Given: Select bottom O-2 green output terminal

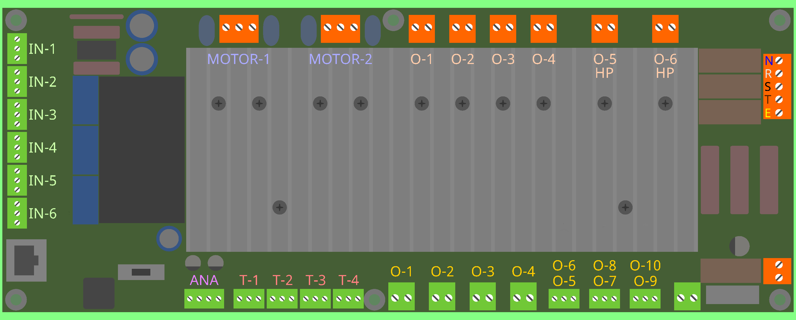Looking at the screenshot, I should click(x=442, y=296).
